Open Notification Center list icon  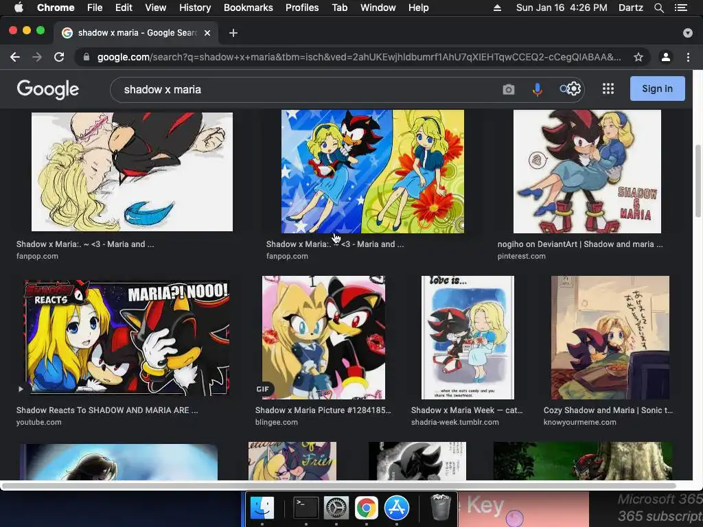[x=681, y=8]
